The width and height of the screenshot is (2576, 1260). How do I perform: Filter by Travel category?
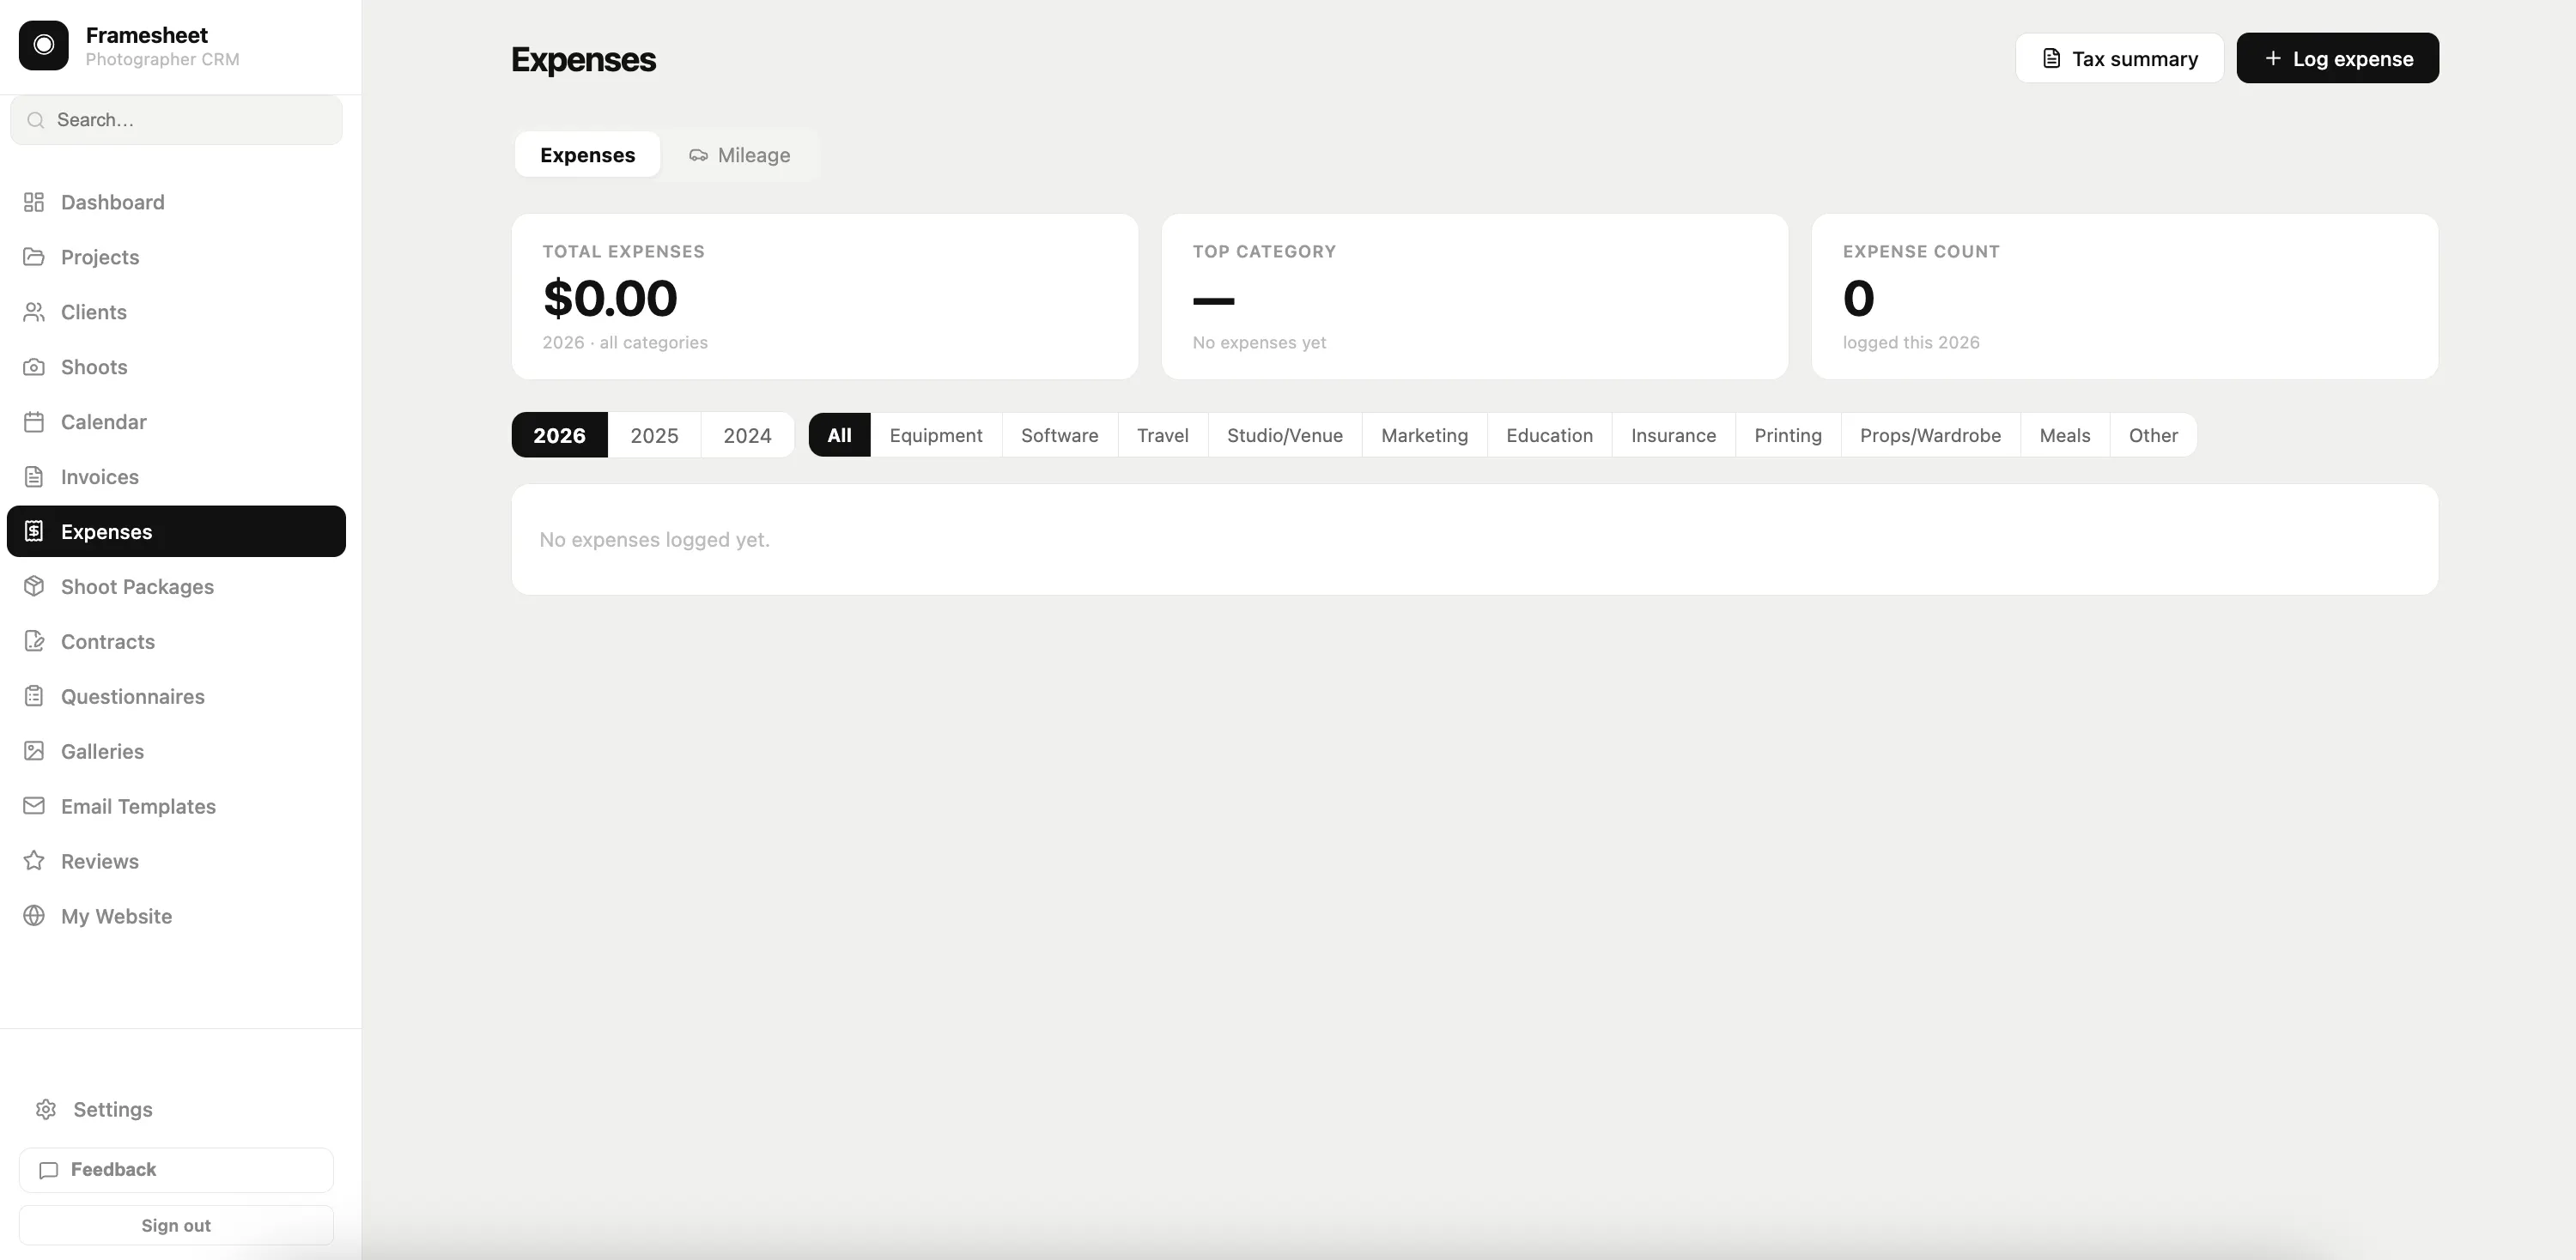pyautogui.click(x=1162, y=434)
